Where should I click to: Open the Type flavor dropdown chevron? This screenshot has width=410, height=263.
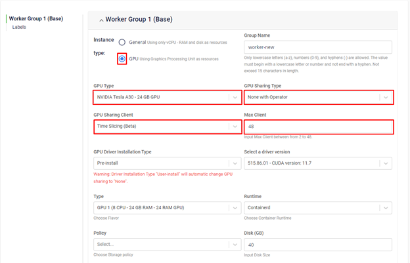coord(235,208)
